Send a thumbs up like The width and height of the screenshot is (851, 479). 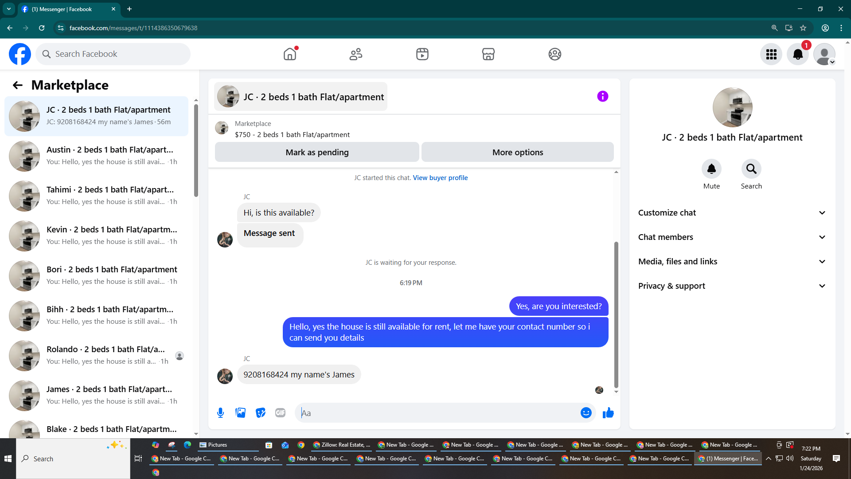(608, 413)
